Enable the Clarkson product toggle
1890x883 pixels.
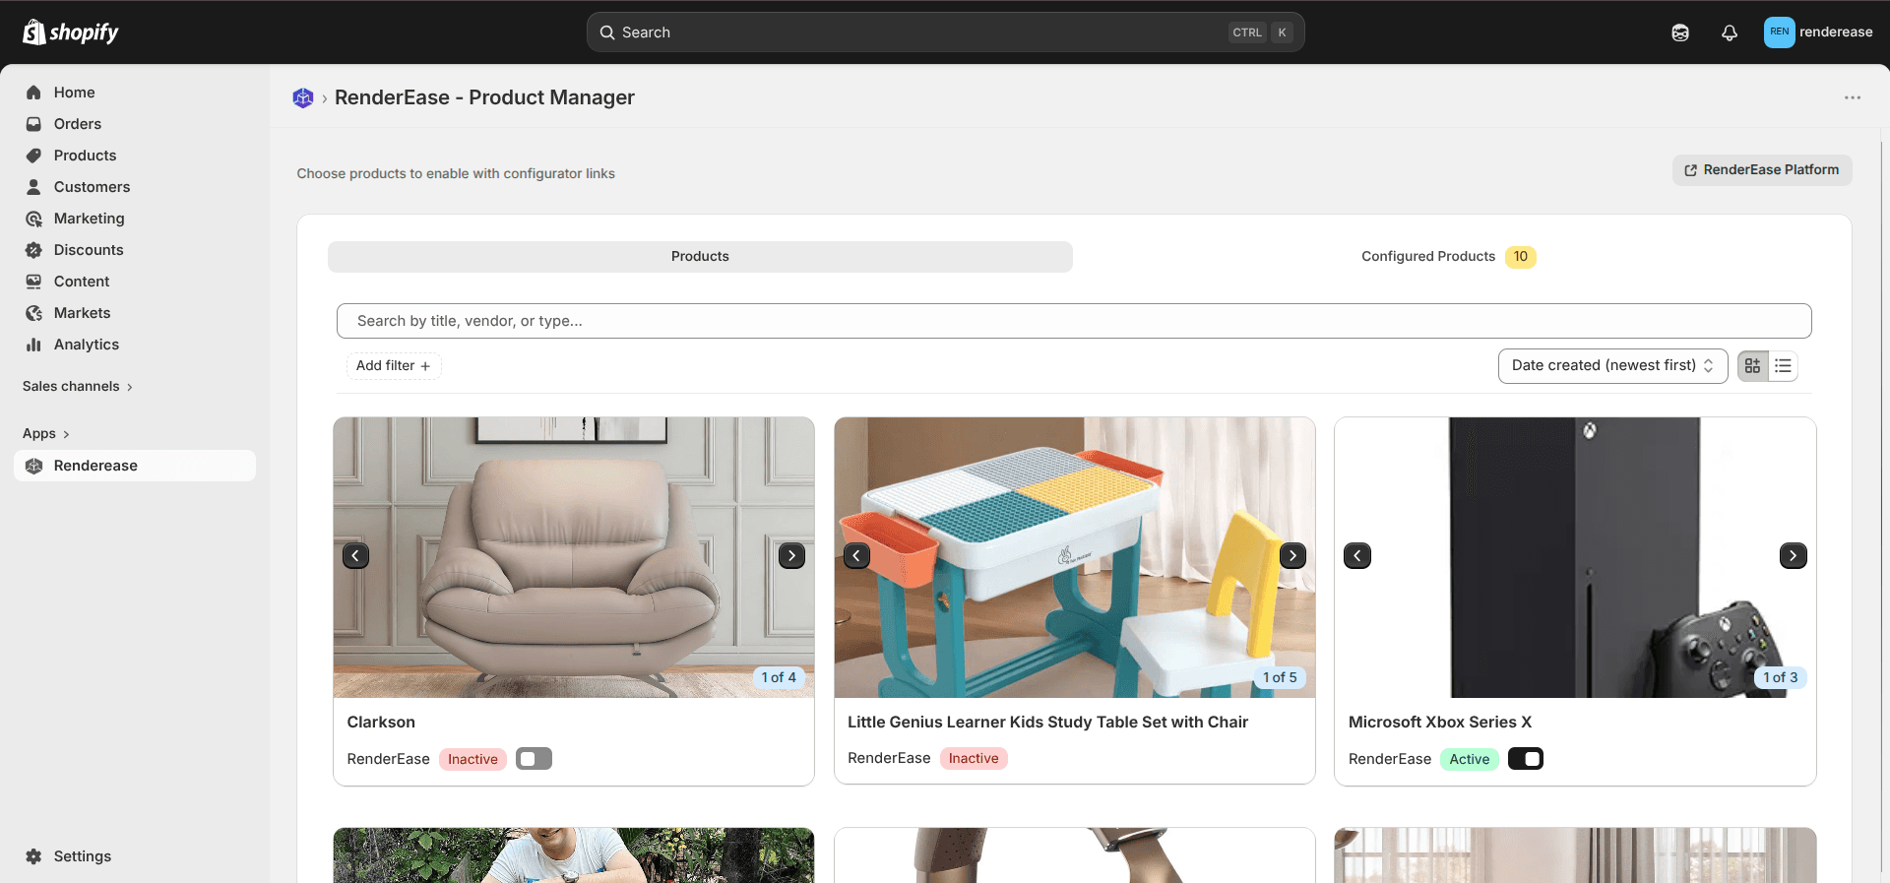click(534, 759)
